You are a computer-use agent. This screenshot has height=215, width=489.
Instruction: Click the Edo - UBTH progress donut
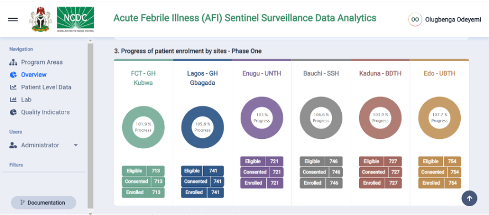[x=439, y=118]
